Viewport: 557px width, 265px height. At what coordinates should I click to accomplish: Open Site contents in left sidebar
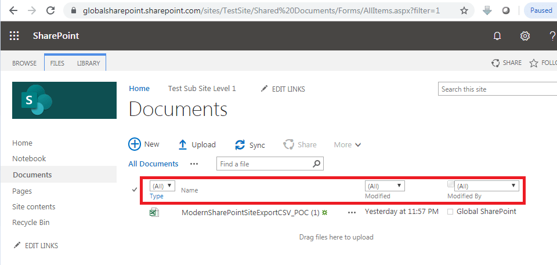[34, 207]
